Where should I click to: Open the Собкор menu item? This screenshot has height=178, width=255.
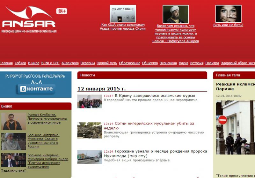[20, 63]
